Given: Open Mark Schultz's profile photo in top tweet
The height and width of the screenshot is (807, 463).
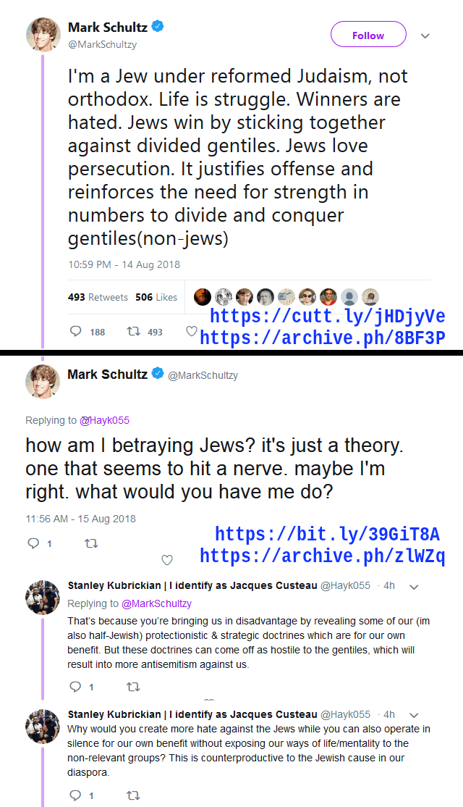Looking at the screenshot, I should [43, 35].
